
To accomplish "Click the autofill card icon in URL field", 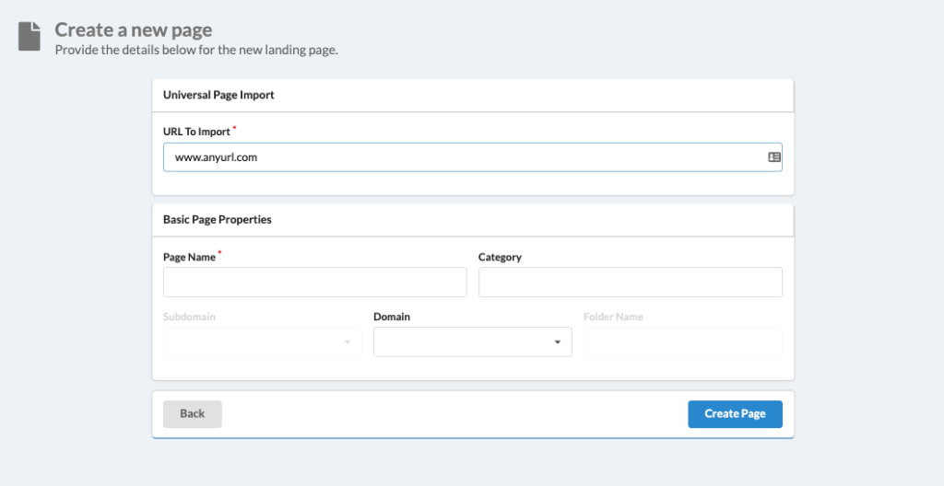I will click(x=774, y=157).
